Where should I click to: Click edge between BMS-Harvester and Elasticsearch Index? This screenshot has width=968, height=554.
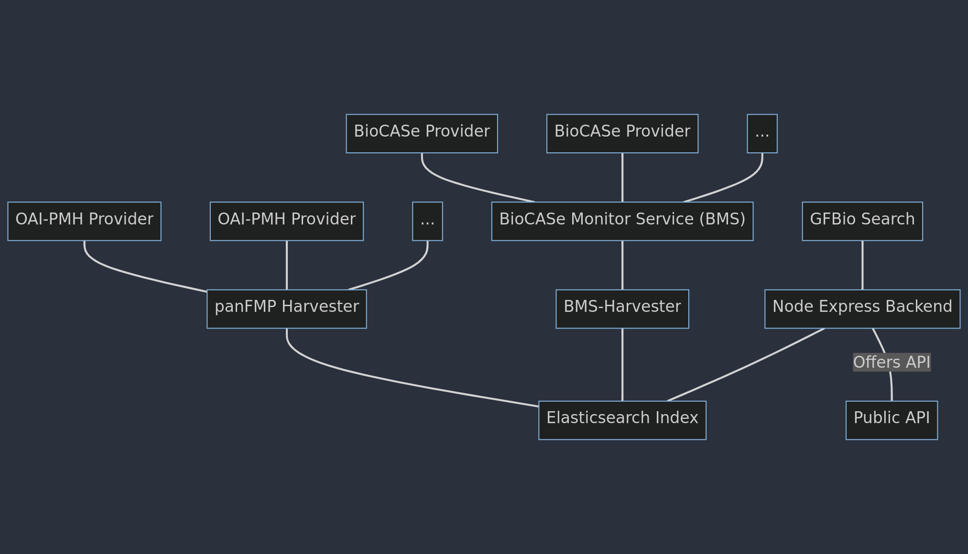pyautogui.click(x=622, y=364)
